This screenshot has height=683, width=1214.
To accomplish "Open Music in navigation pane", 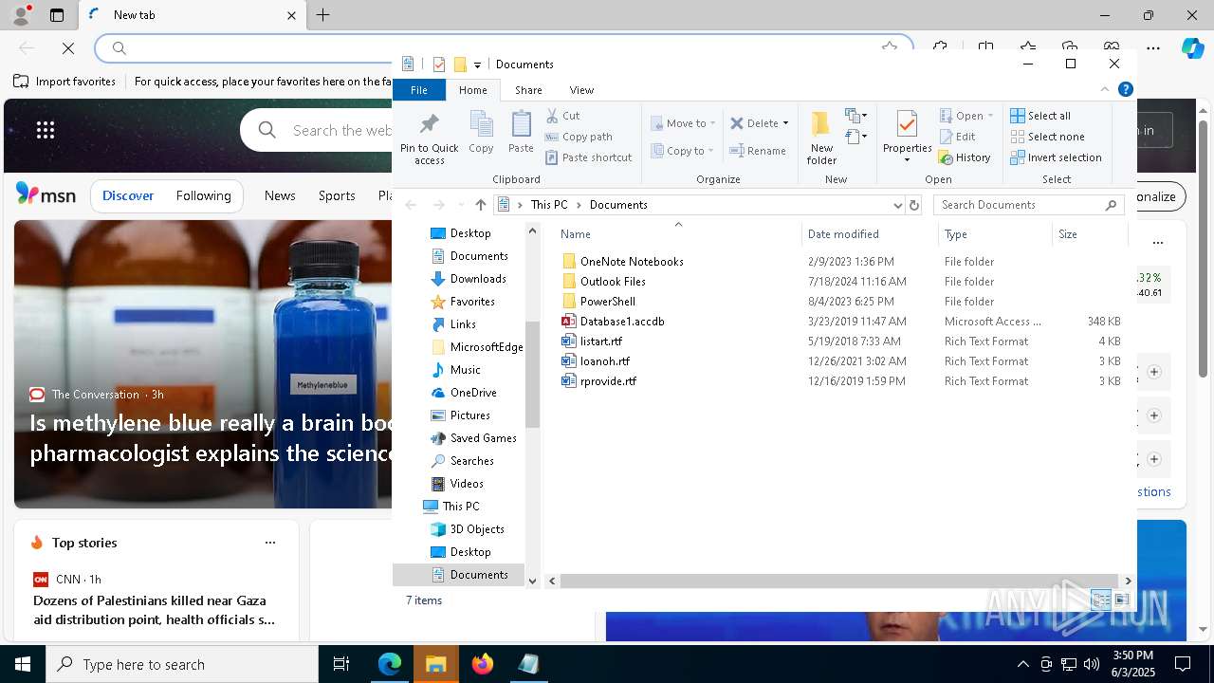I will click(465, 370).
